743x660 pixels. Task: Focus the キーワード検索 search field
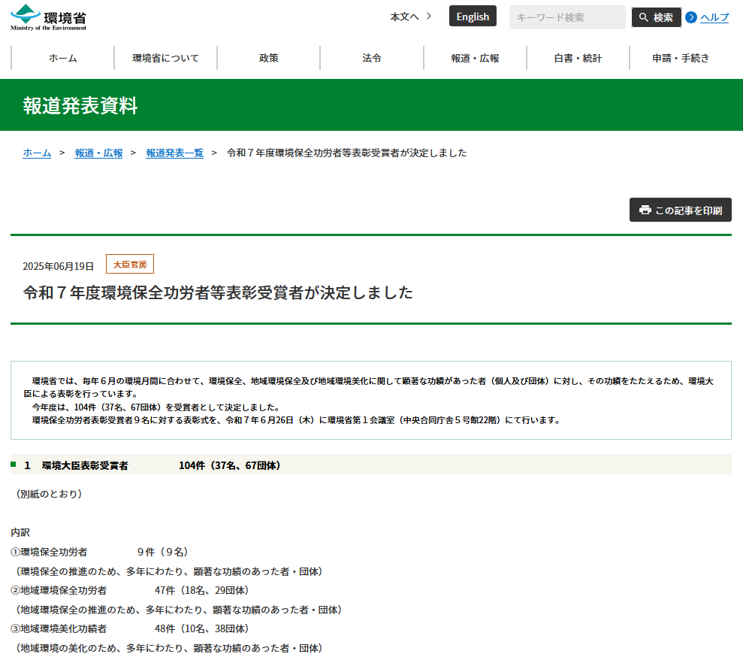click(x=566, y=17)
